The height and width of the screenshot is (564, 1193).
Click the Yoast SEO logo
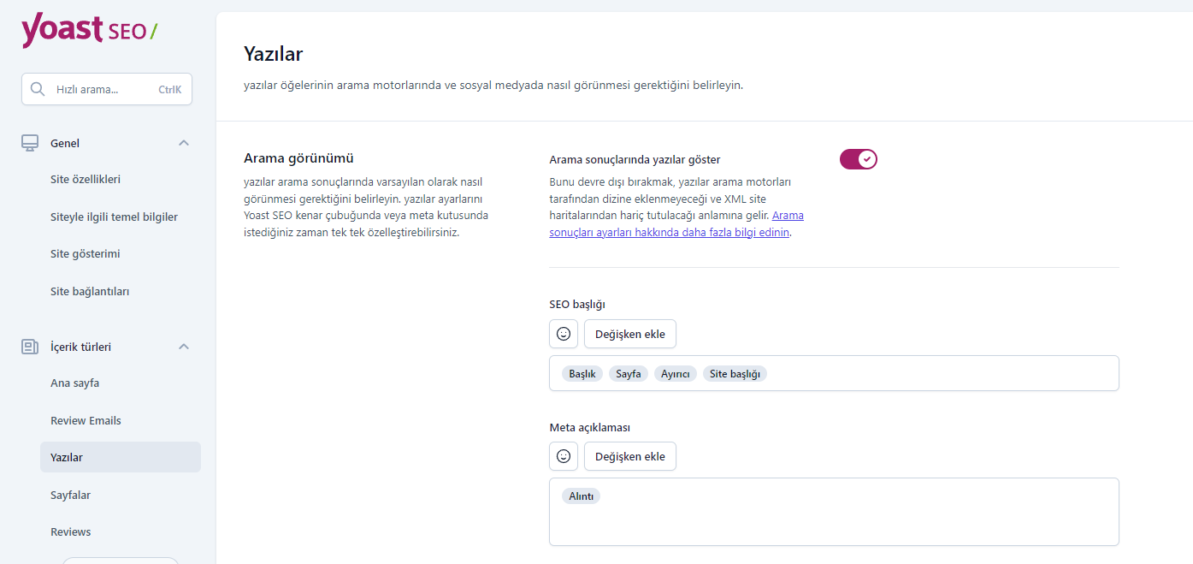coord(89,31)
